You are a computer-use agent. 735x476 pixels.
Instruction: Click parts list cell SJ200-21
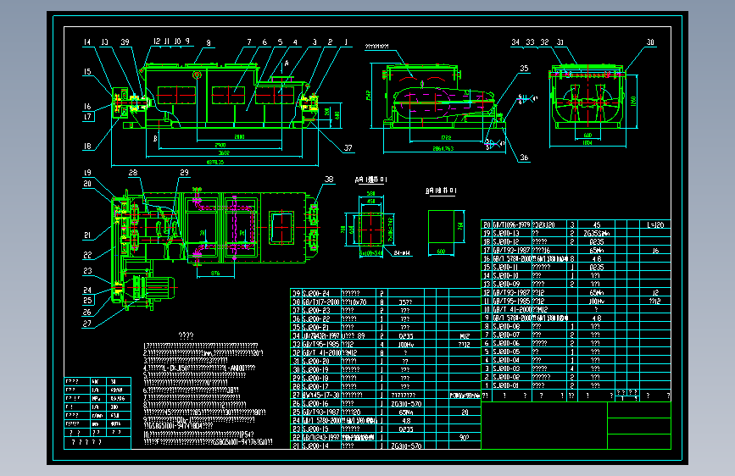tap(316, 327)
